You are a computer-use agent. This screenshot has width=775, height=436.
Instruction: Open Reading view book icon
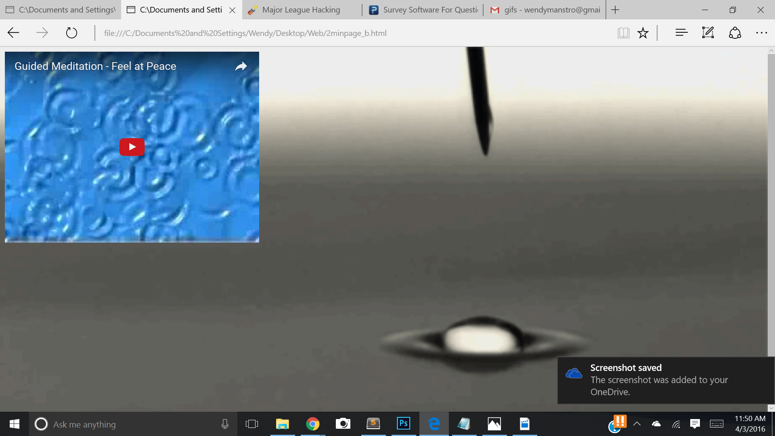623,33
